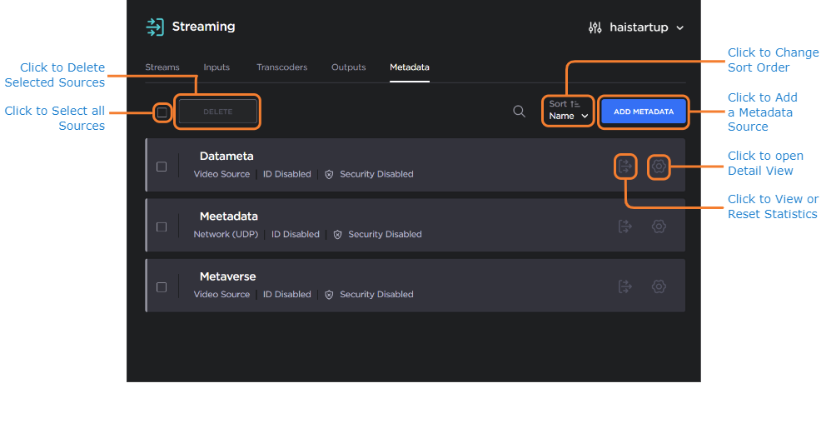
Task: Click statistics icon on Meetadata row
Action: 624,226
